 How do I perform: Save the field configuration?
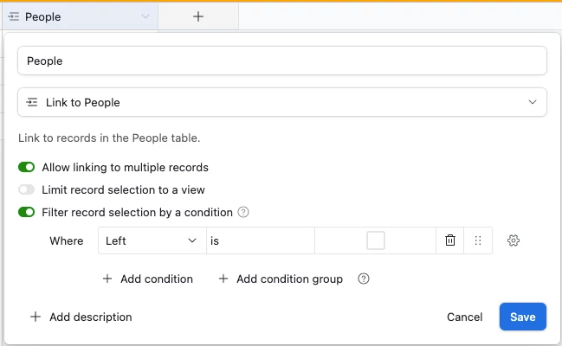[522, 317]
